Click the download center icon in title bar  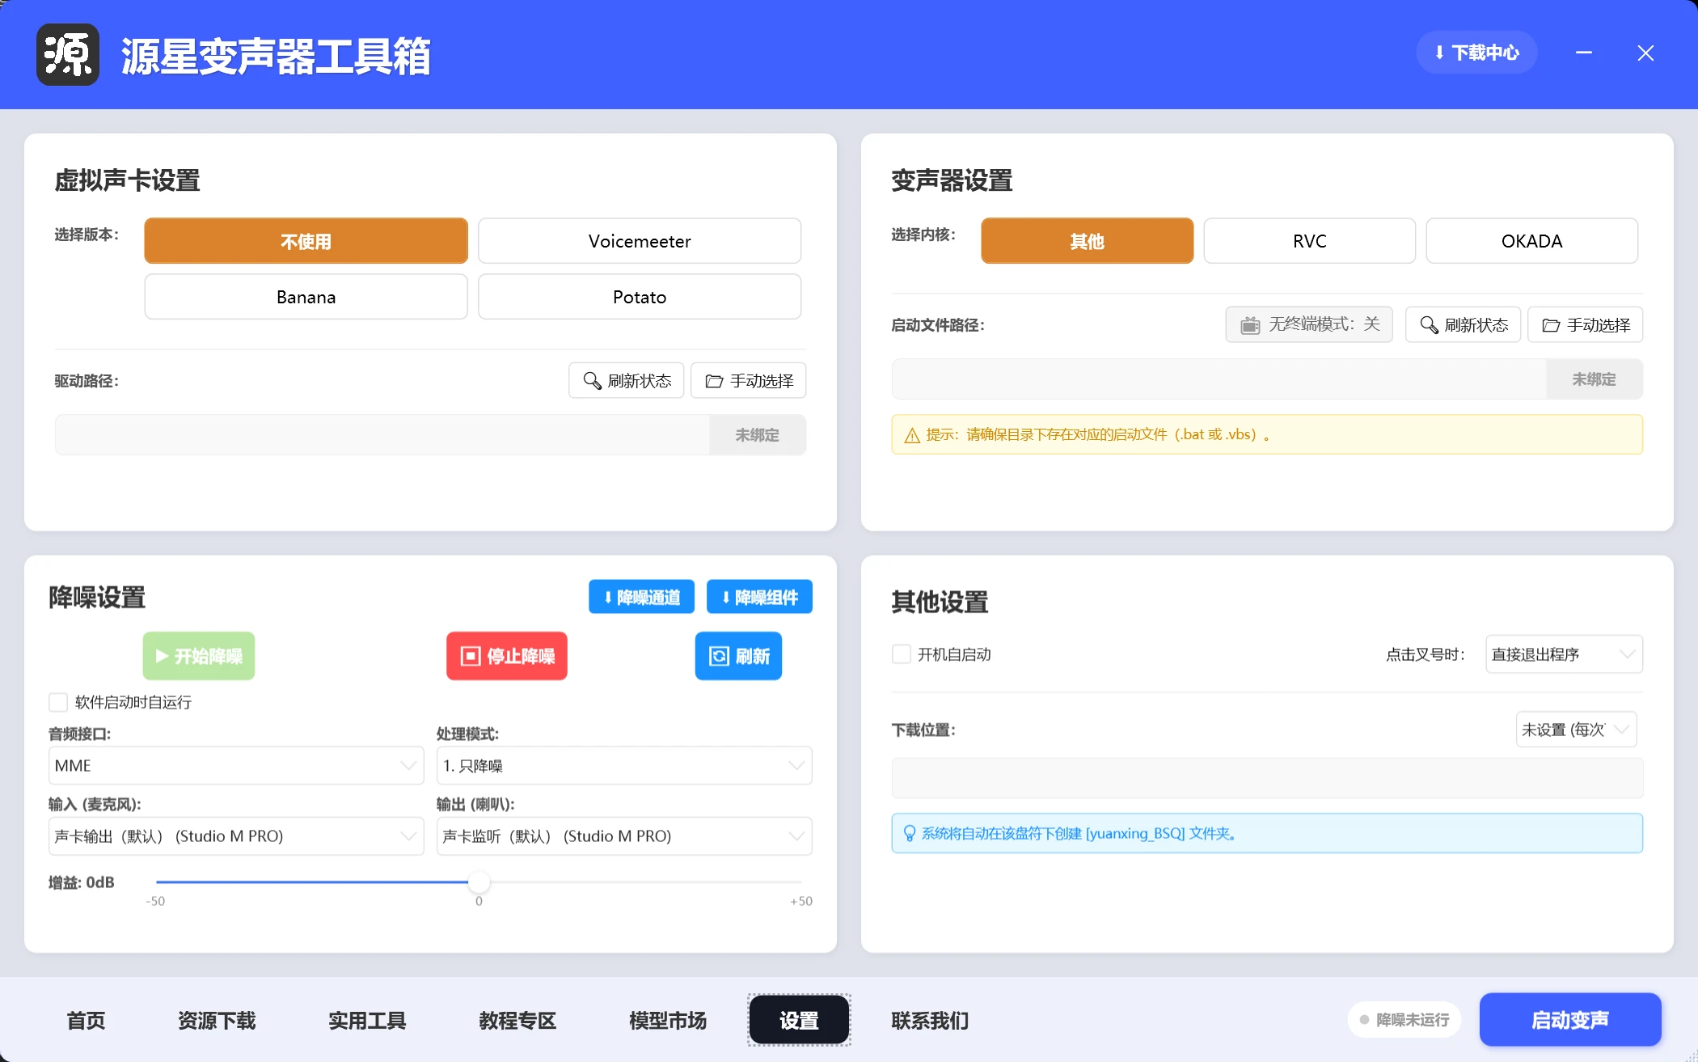[x=1440, y=52]
